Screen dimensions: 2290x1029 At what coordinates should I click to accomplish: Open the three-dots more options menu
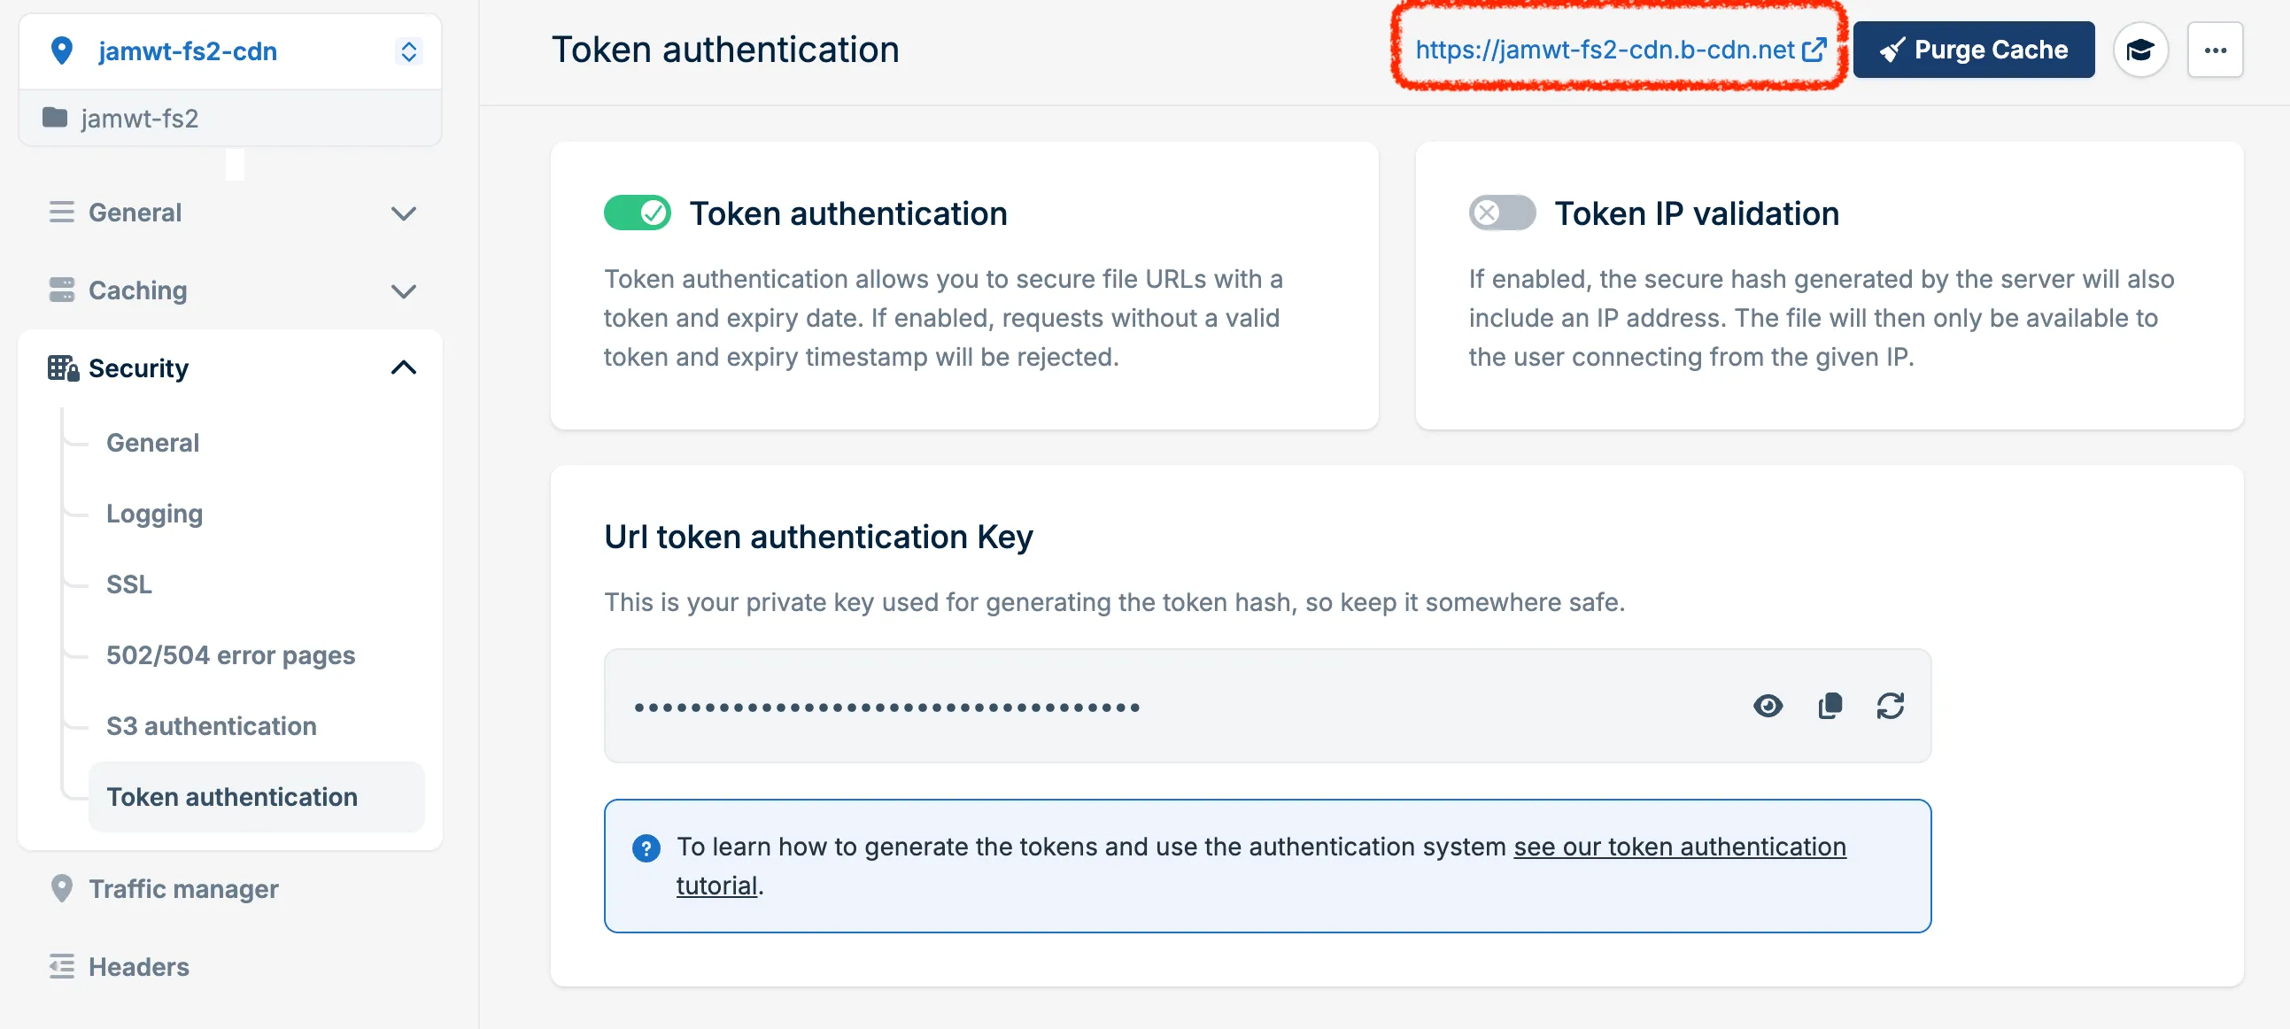coord(2215,50)
